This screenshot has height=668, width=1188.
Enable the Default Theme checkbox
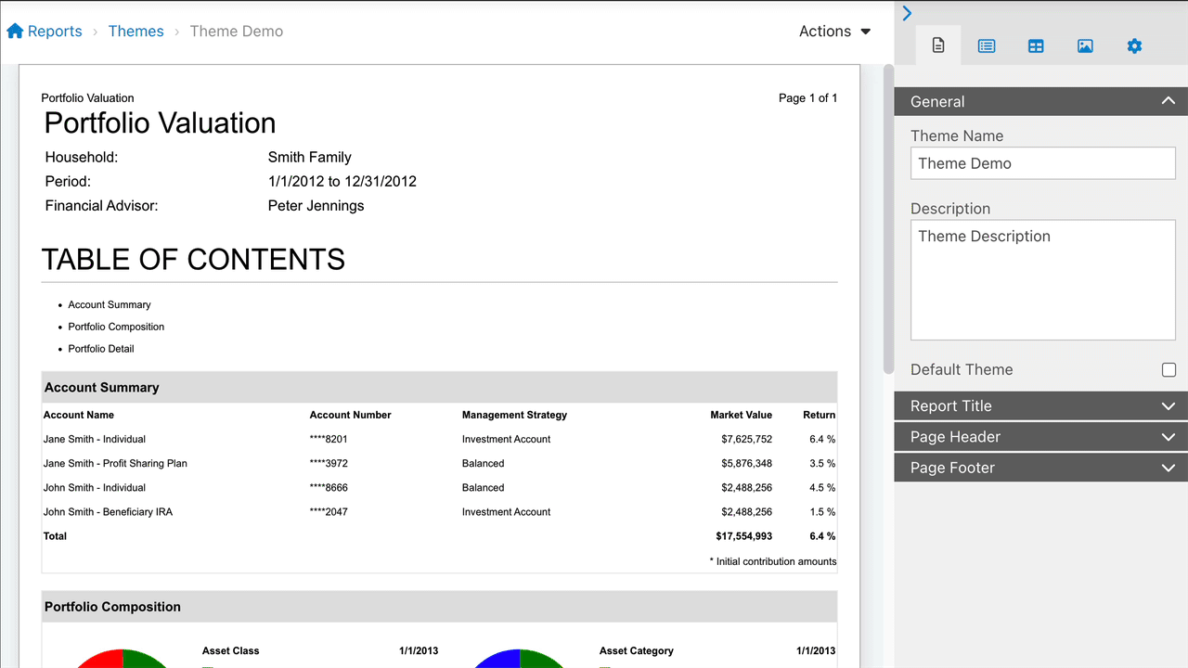[1169, 369]
